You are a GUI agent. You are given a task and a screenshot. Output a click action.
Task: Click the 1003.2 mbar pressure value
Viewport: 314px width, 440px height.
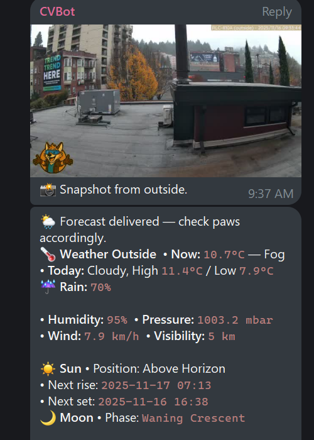(235, 320)
